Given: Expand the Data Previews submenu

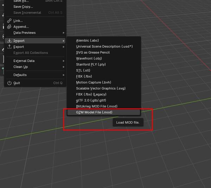Looking at the screenshot, I should [x=35, y=33].
